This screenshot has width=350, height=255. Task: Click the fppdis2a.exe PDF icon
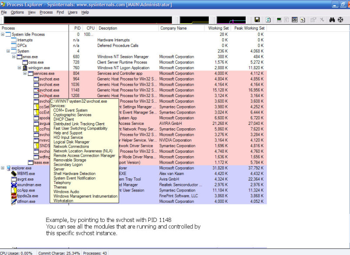coord(14,196)
